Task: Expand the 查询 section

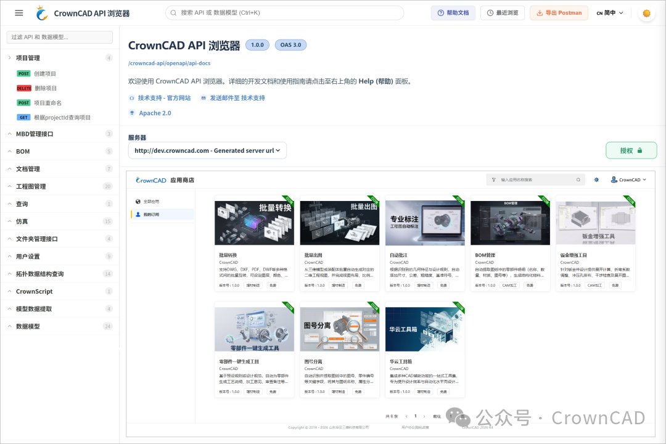Action: 60,204
